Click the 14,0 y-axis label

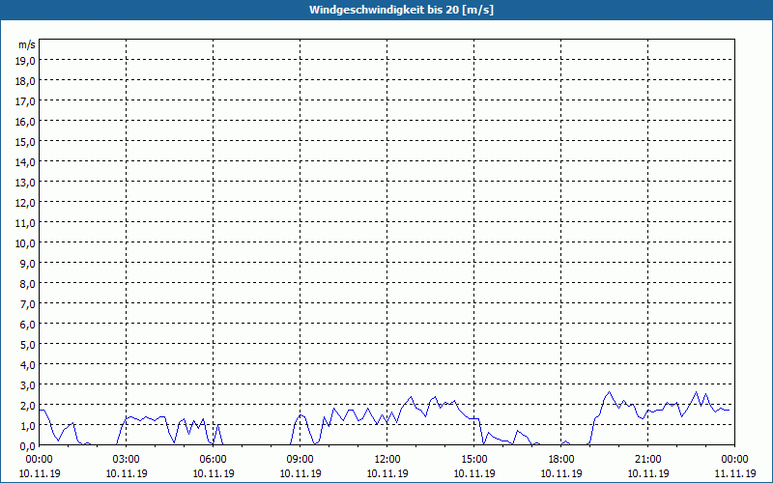(25, 161)
